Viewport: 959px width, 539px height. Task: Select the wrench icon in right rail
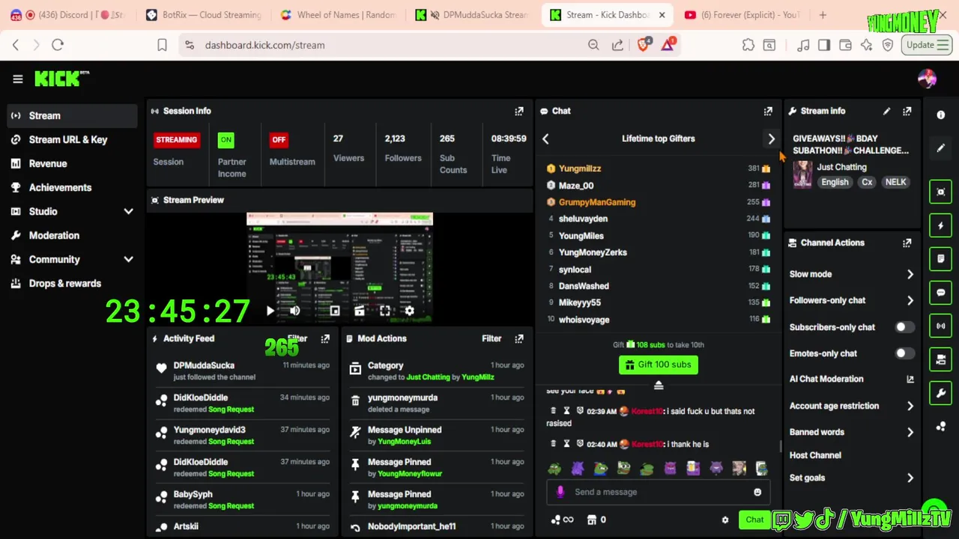pyautogui.click(x=941, y=392)
